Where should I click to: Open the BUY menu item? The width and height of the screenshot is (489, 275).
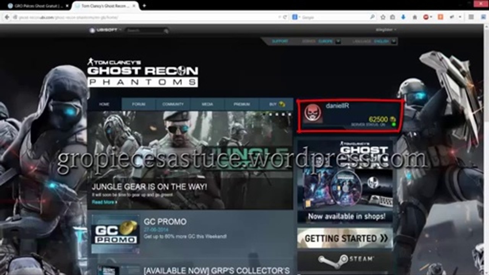click(x=276, y=104)
